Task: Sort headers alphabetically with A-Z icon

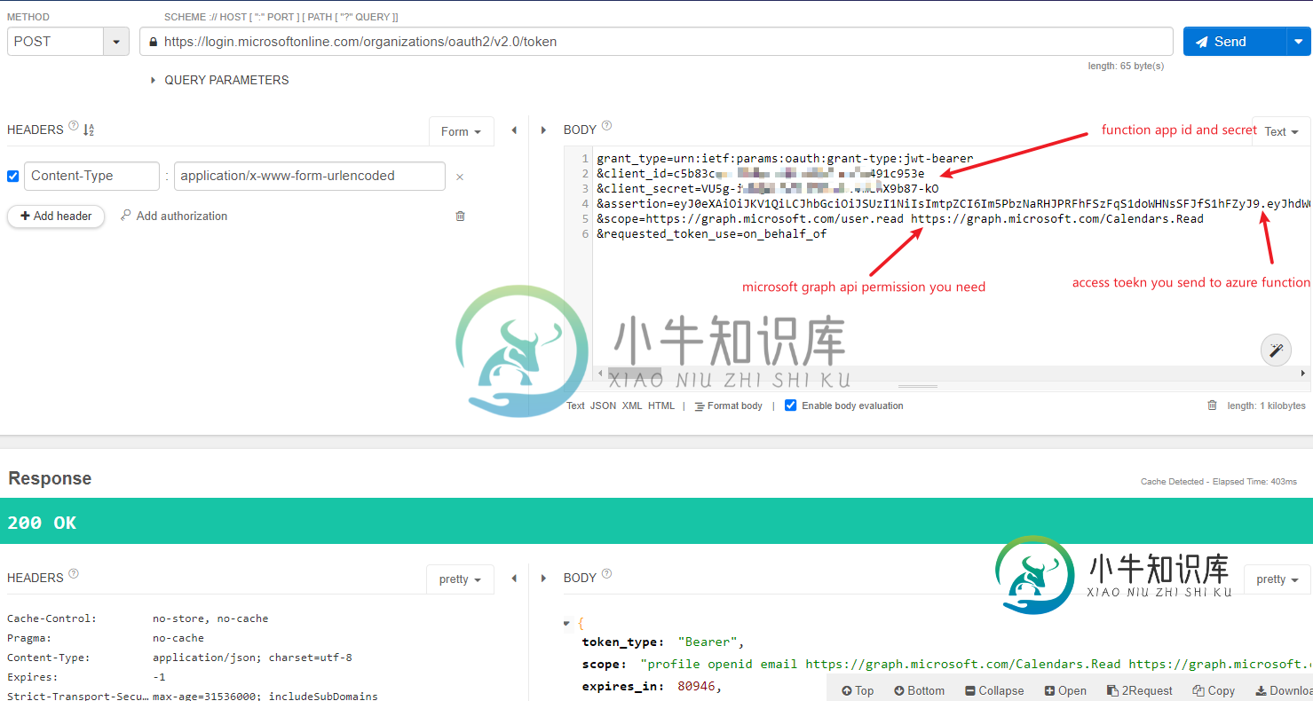Action: point(89,130)
